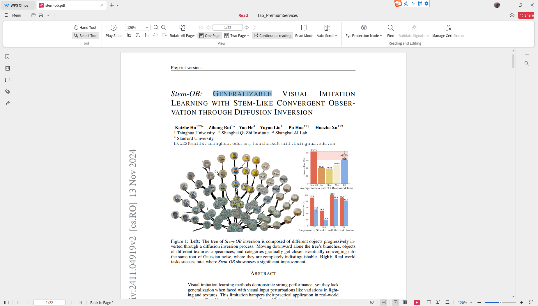Click the status bar page field 1/22
538x306 pixels.
(49, 303)
